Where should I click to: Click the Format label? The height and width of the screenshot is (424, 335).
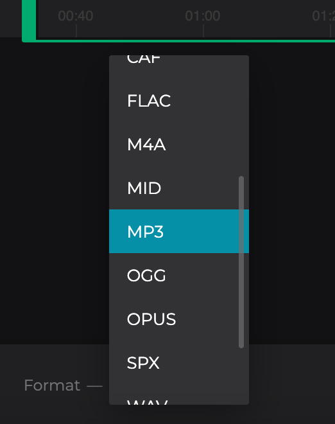(x=52, y=385)
